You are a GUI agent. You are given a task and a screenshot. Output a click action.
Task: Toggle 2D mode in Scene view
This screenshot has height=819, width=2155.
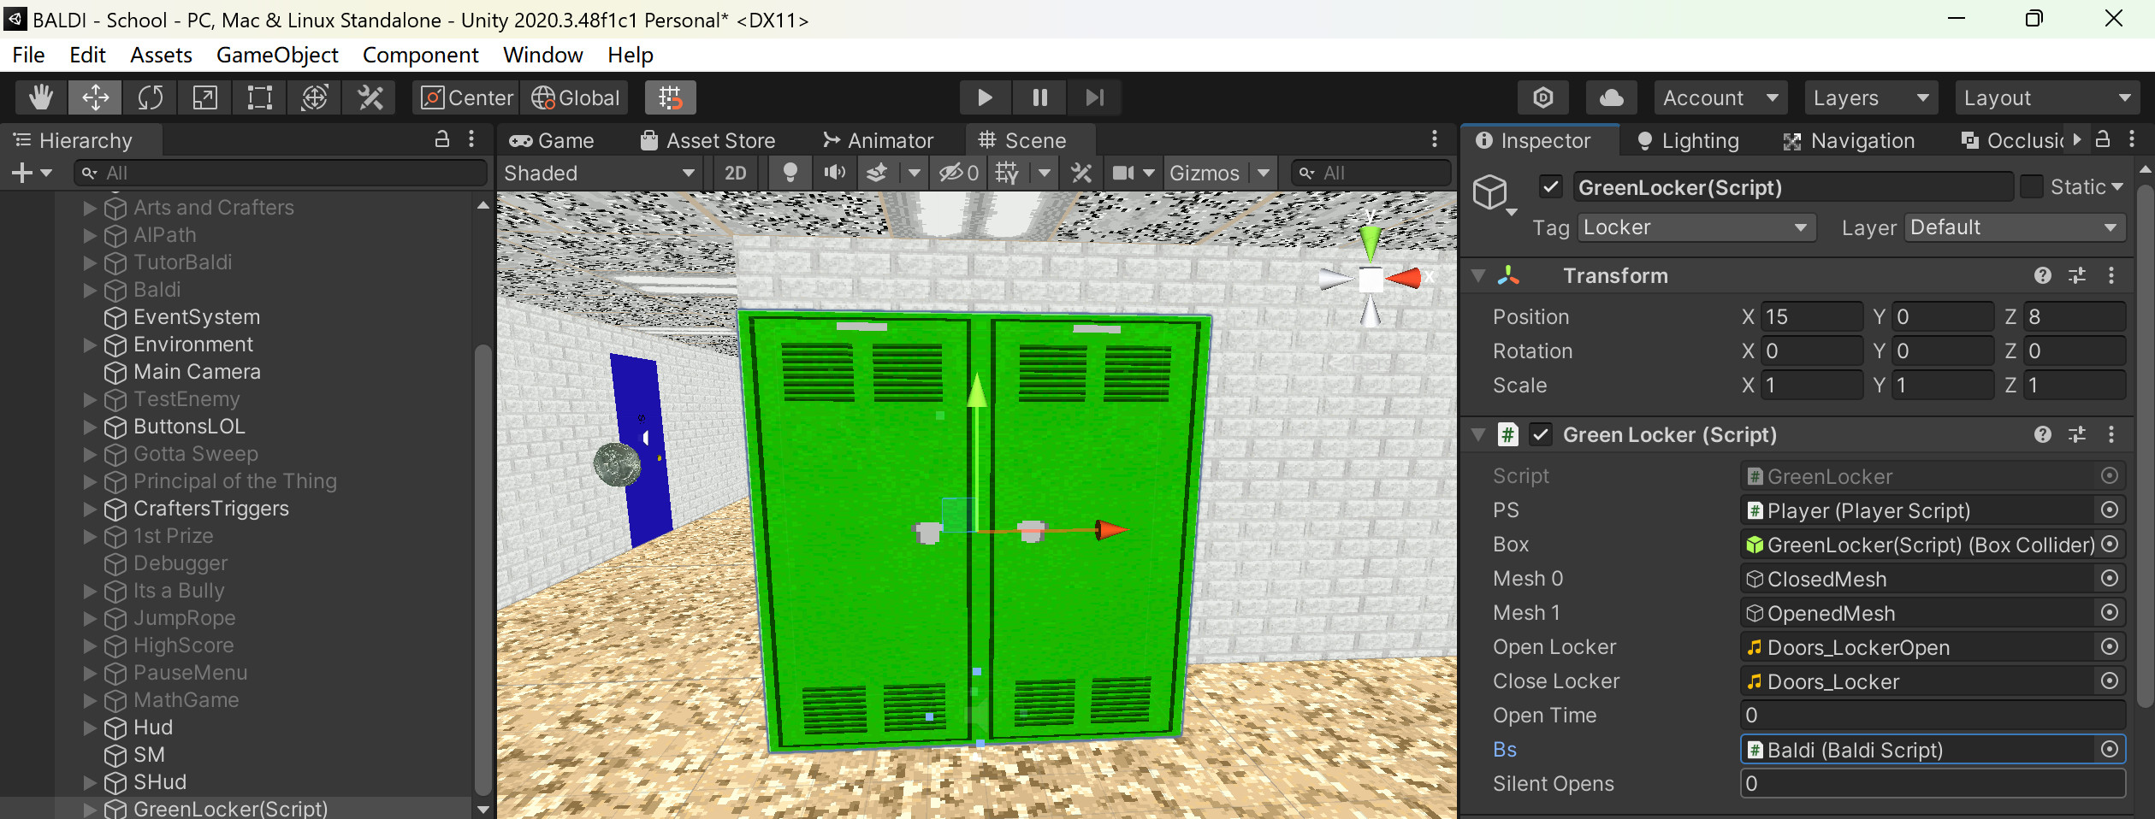coord(735,173)
